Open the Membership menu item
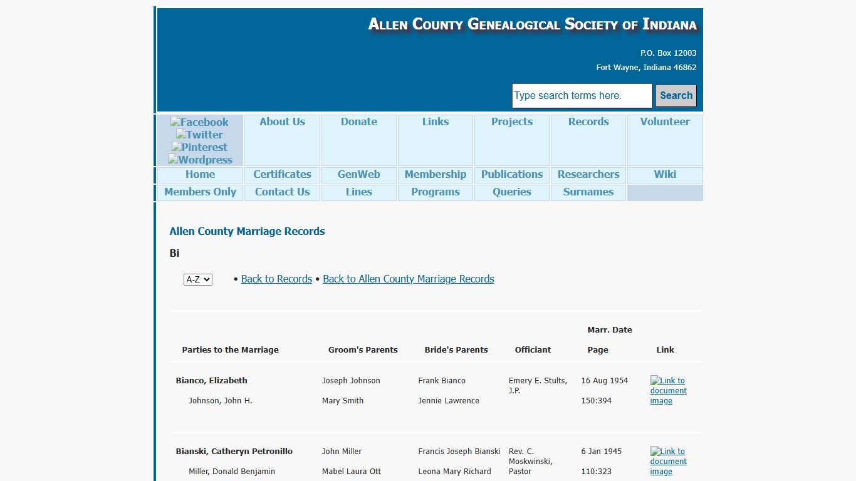 (x=435, y=174)
